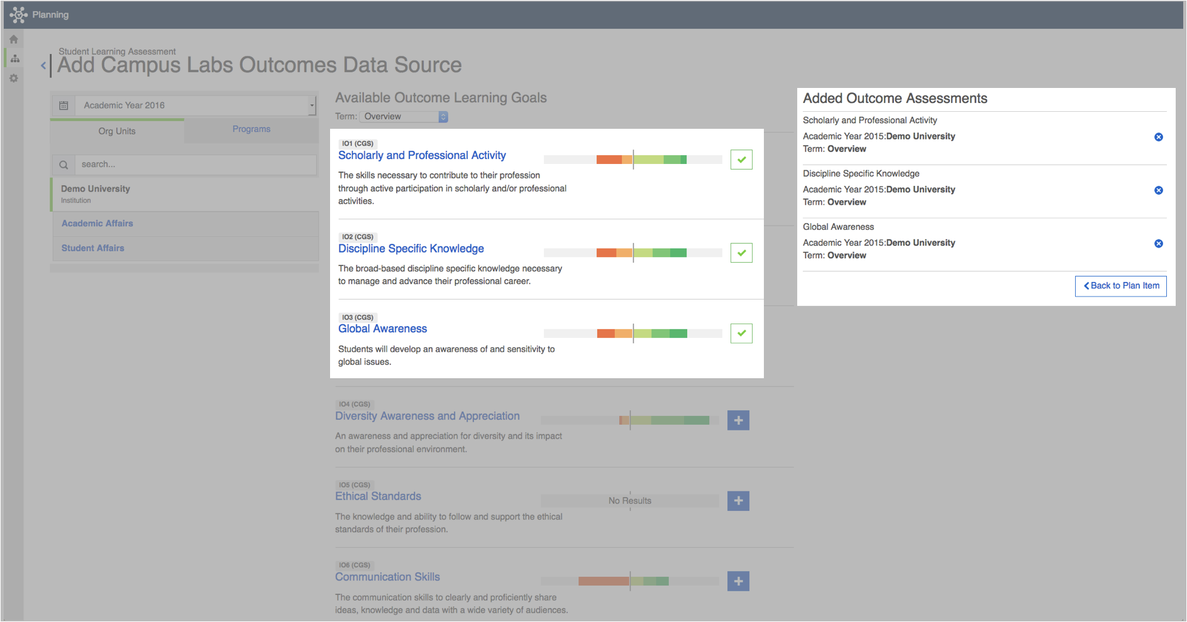This screenshot has width=1187, height=622.
Task: Add Ethical Standards goal with plus
Action: [738, 501]
